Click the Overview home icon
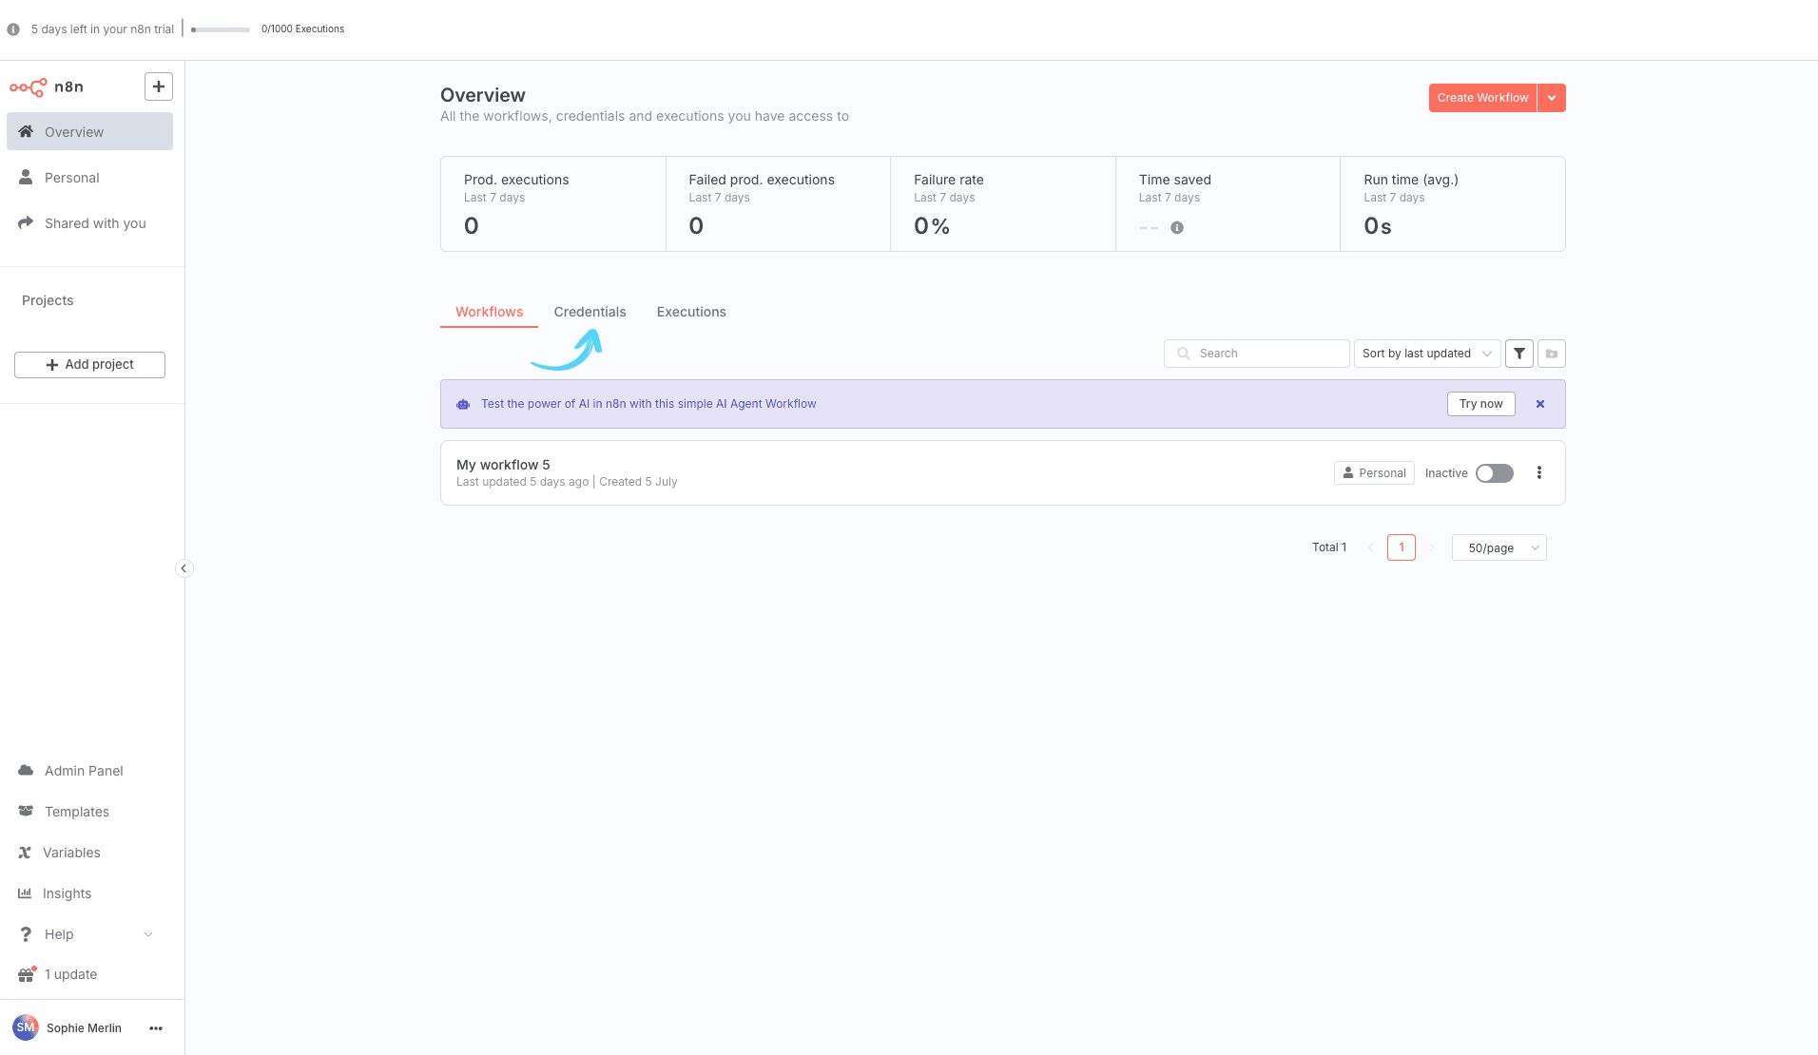 point(26,131)
